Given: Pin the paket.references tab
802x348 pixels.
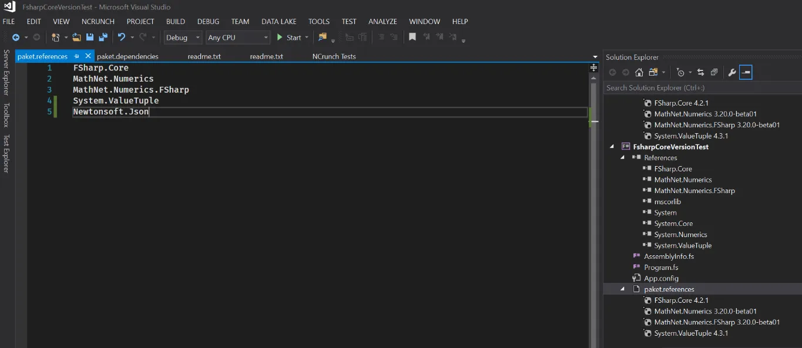Looking at the screenshot, I should [x=77, y=56].
